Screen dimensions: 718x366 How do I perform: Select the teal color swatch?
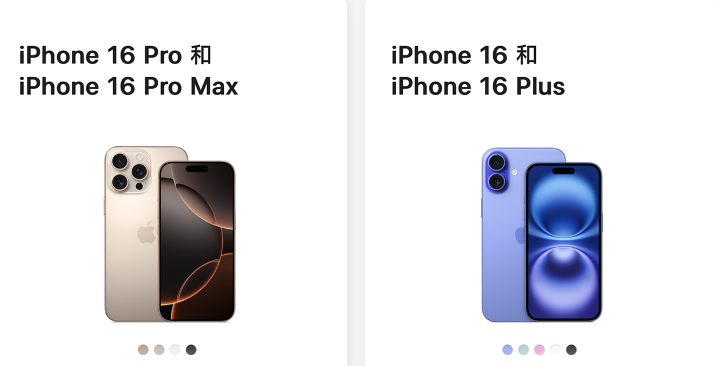(523, 350)
